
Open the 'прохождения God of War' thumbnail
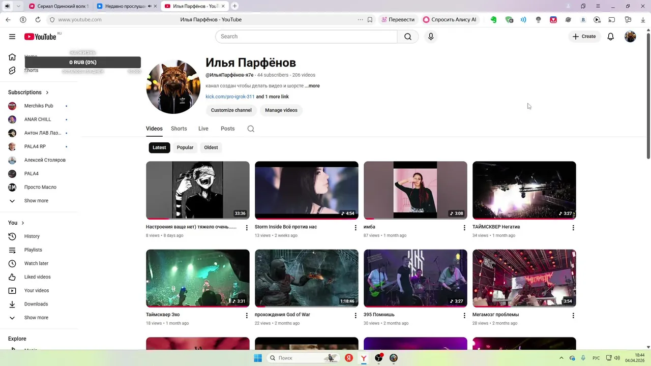click(x=307, y=279)
